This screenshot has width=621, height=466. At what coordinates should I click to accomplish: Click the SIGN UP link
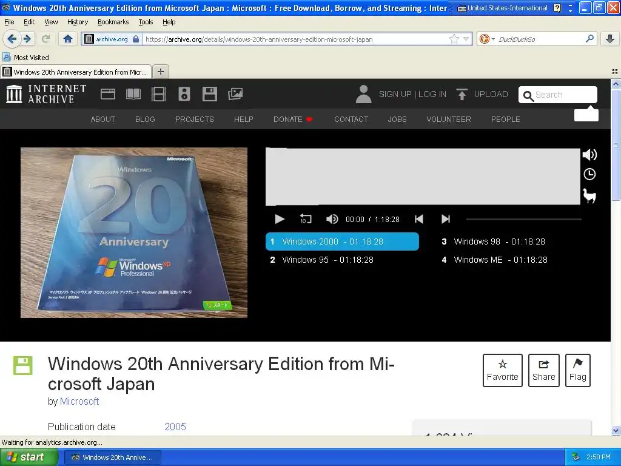pos(395,94)
